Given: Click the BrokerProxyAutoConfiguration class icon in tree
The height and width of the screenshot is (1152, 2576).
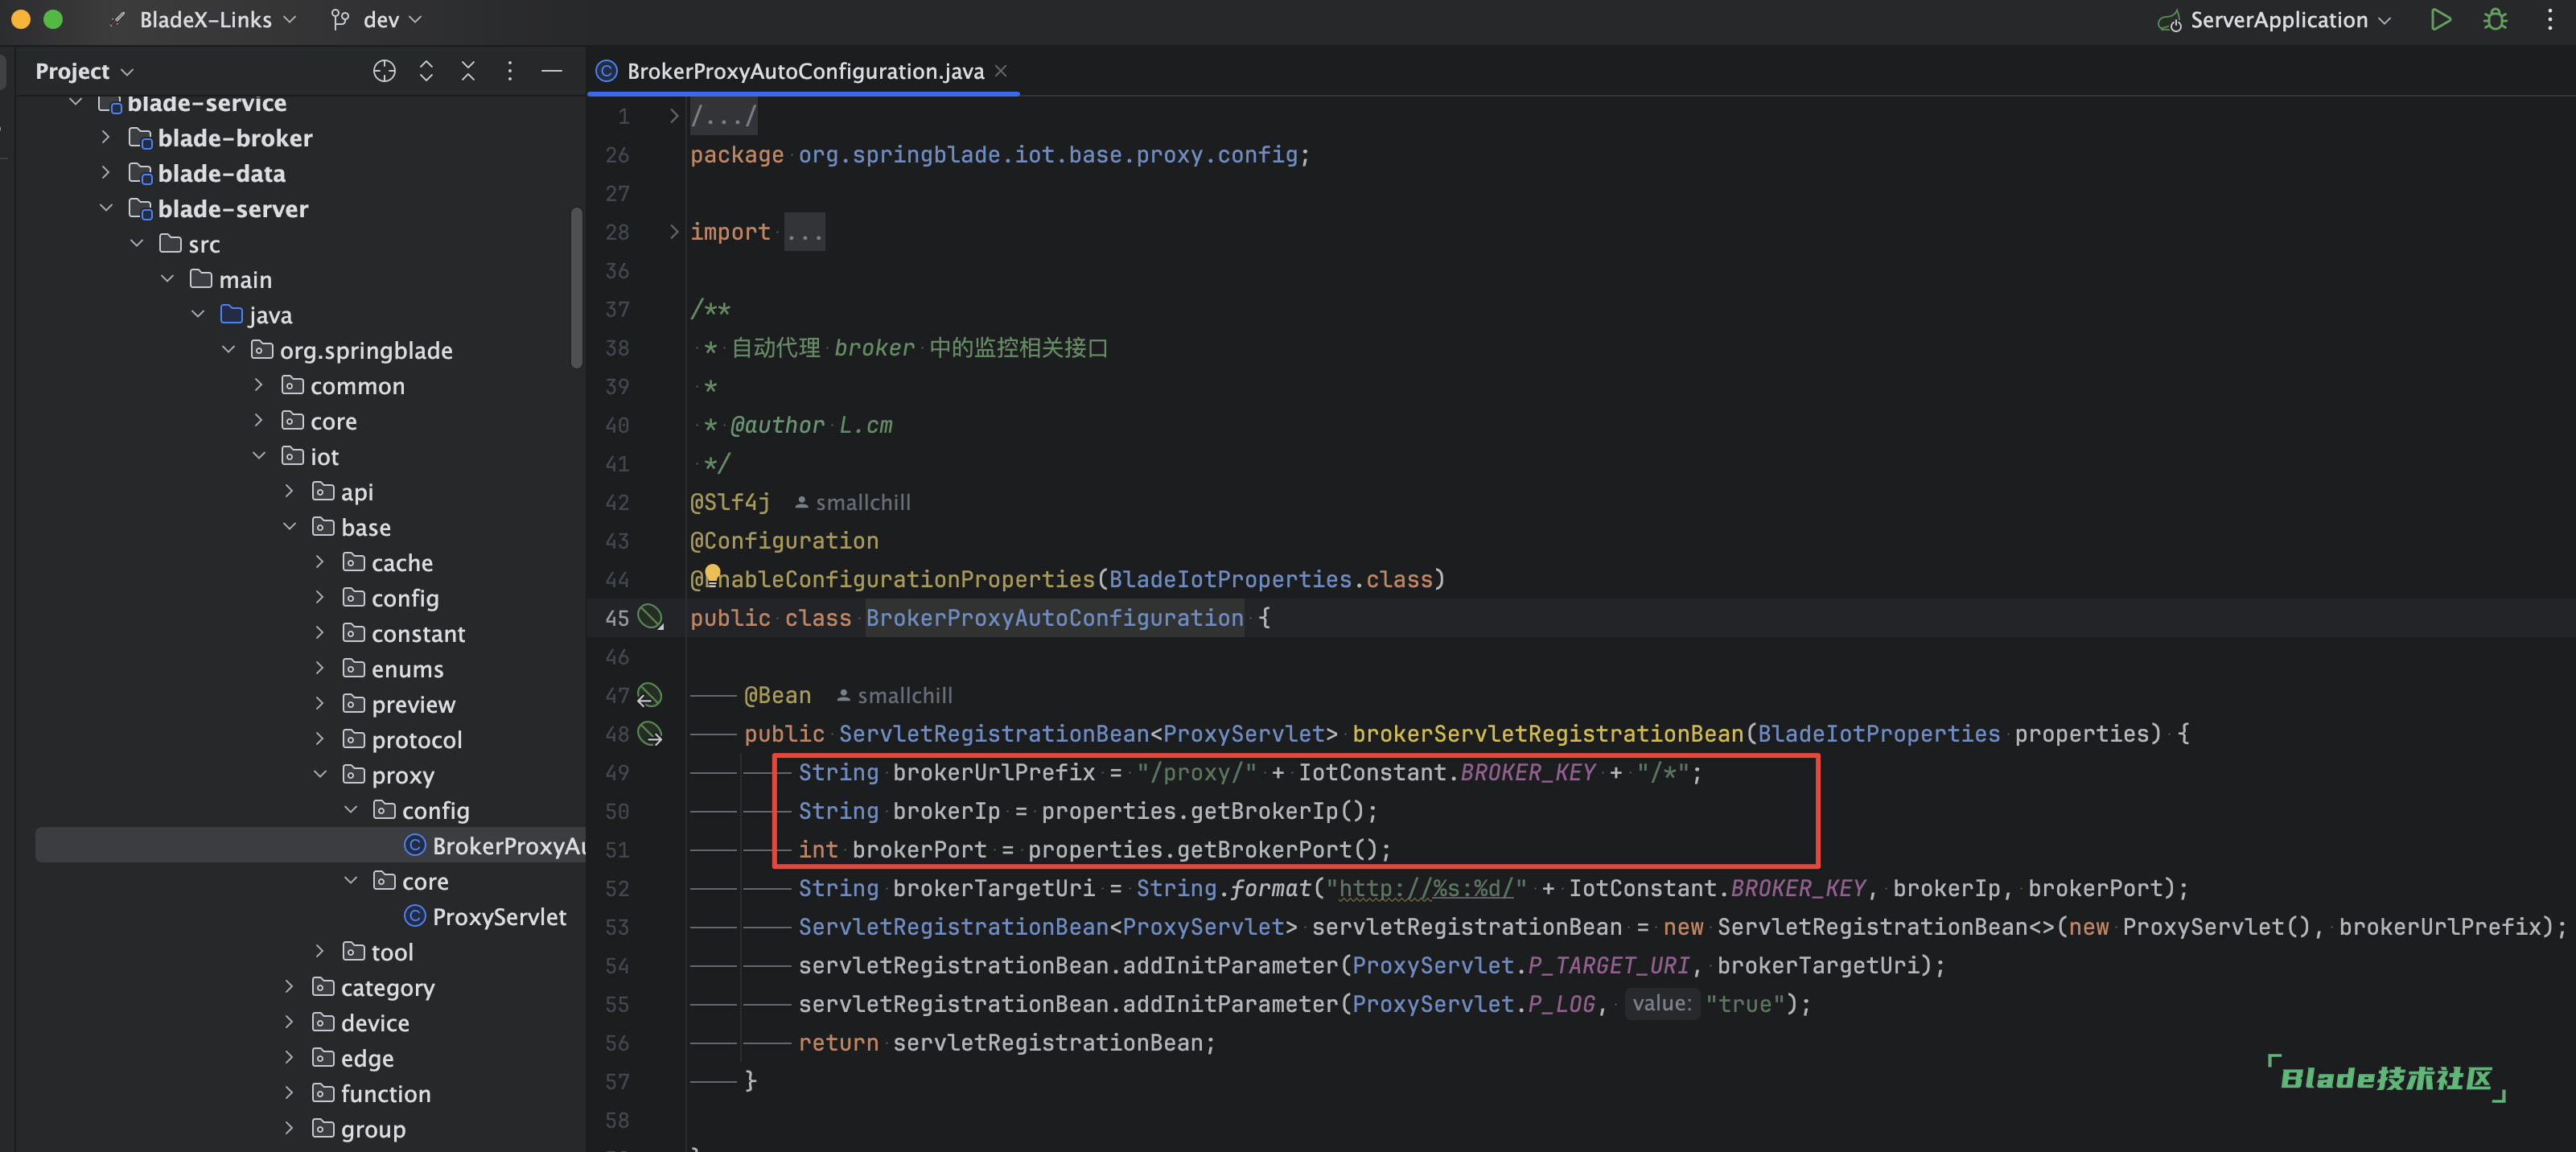Looking at the screenshot, I should point(415,845).
